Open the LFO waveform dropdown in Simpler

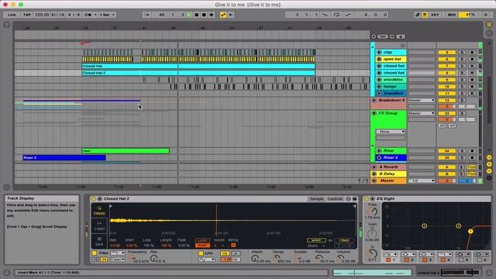point(207,260)
